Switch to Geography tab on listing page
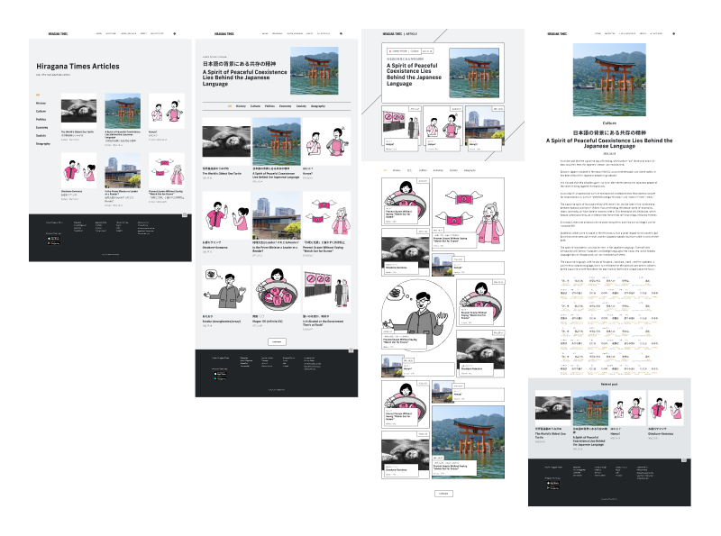 coord(318,106)
